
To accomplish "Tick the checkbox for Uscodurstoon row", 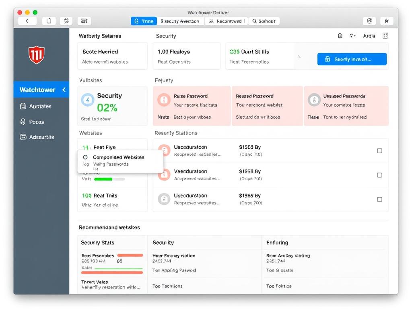I will point(379,150).
